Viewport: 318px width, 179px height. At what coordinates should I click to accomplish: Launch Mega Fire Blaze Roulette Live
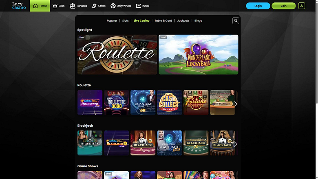pos(90,102)
